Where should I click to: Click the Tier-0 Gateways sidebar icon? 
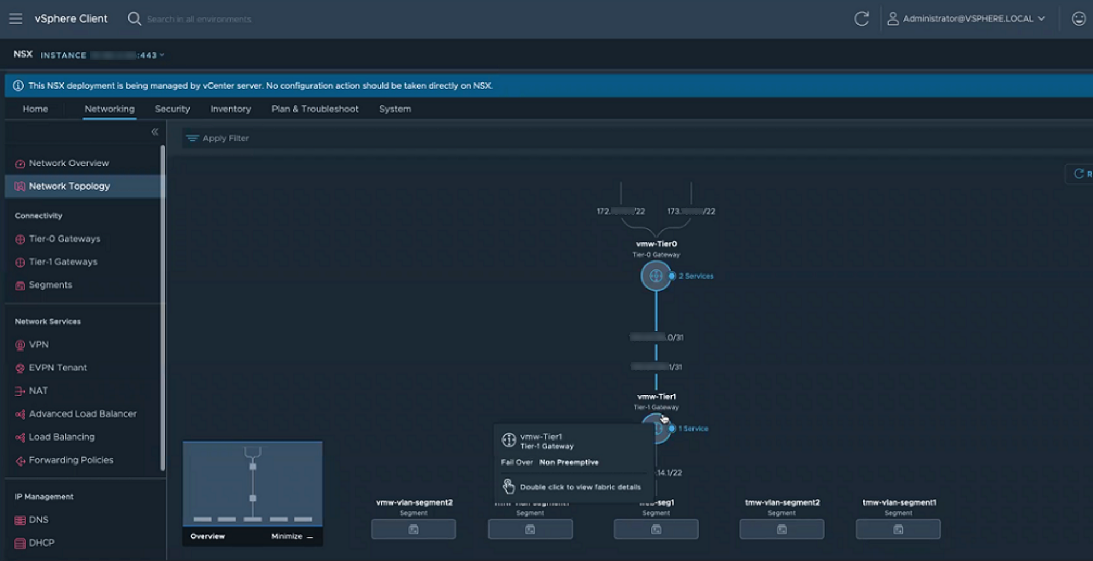20,239
